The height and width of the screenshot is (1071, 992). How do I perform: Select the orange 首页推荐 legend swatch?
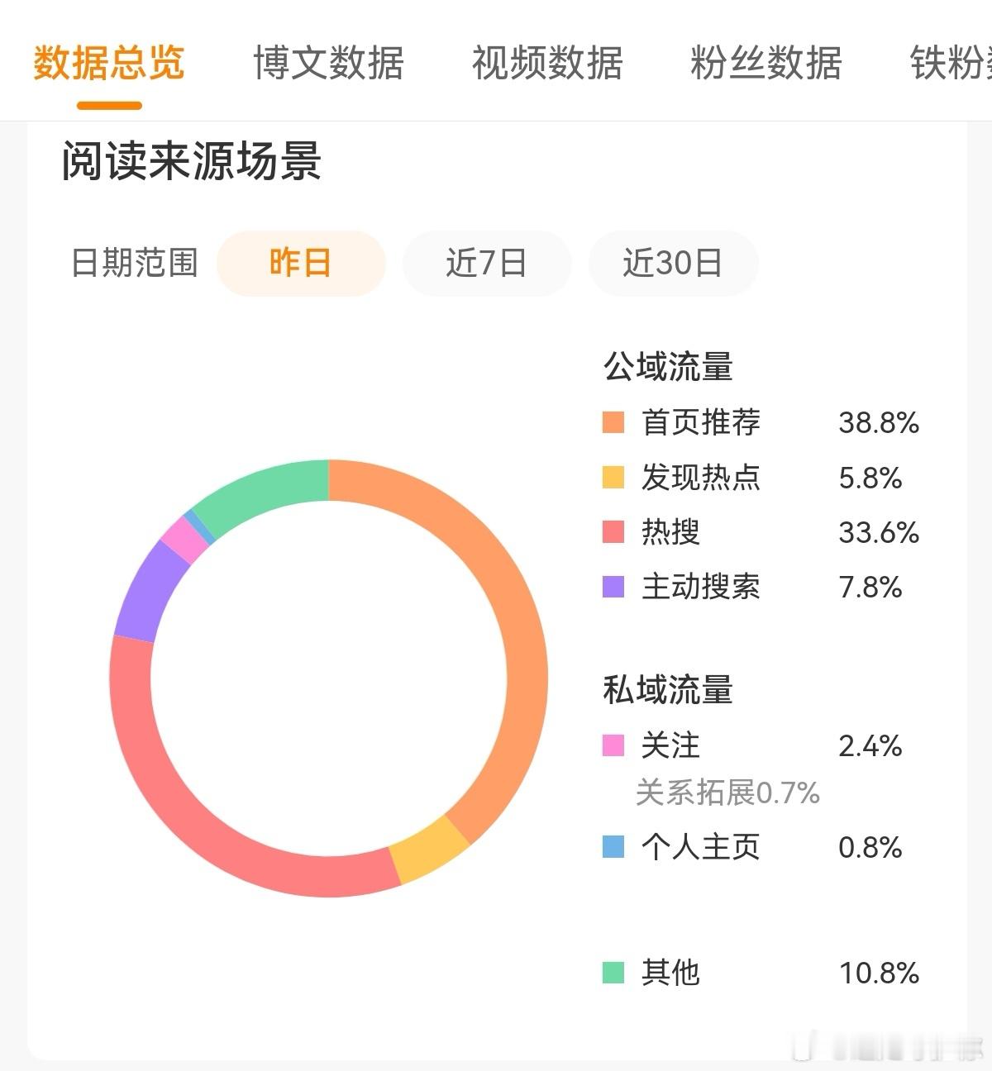[612, 422]
